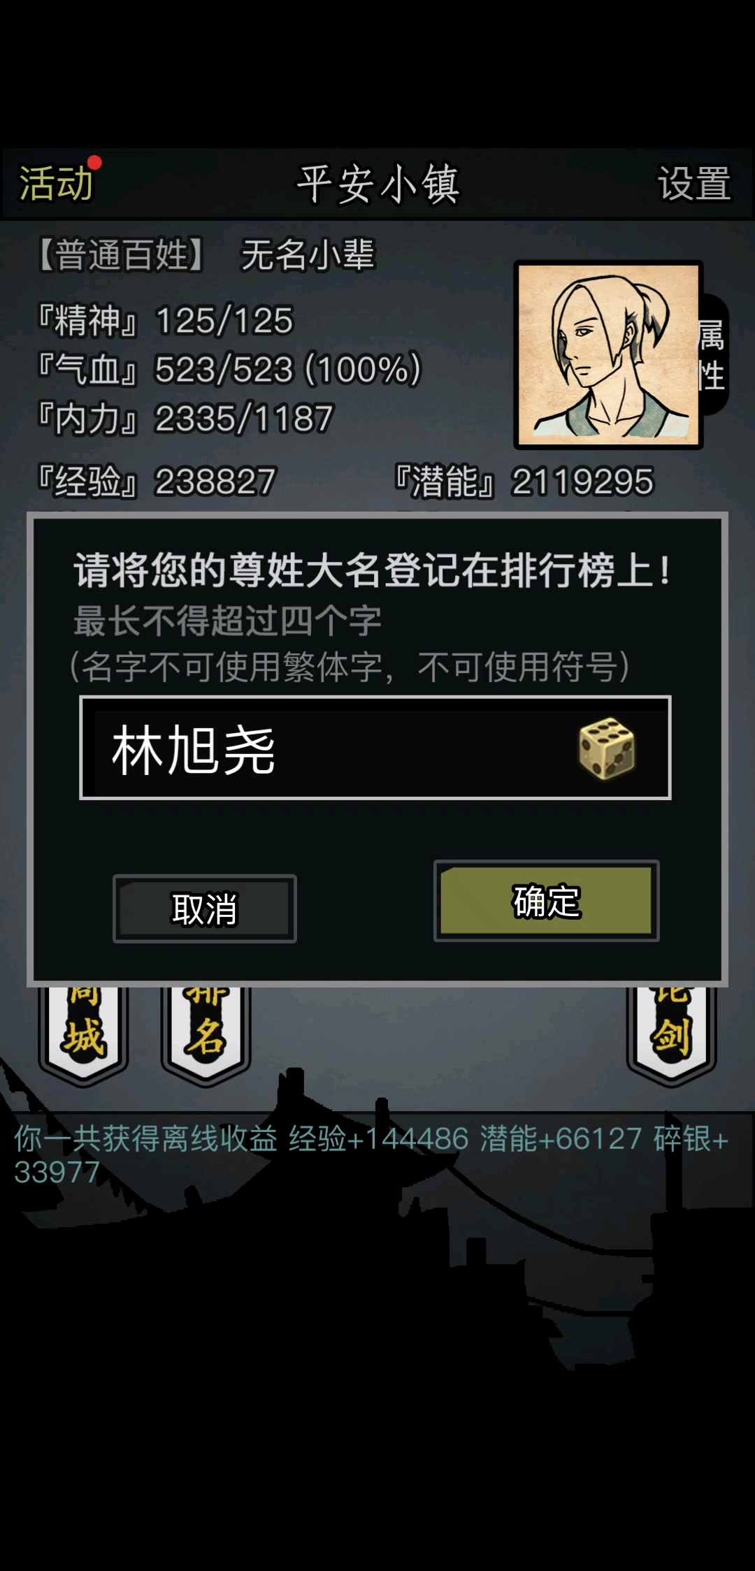
Task: Focus the name field showing 林旭尧
Action: click(375, 748)
